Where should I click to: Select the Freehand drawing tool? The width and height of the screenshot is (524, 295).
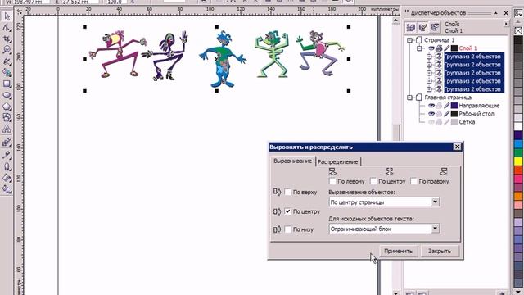point(7,61)
